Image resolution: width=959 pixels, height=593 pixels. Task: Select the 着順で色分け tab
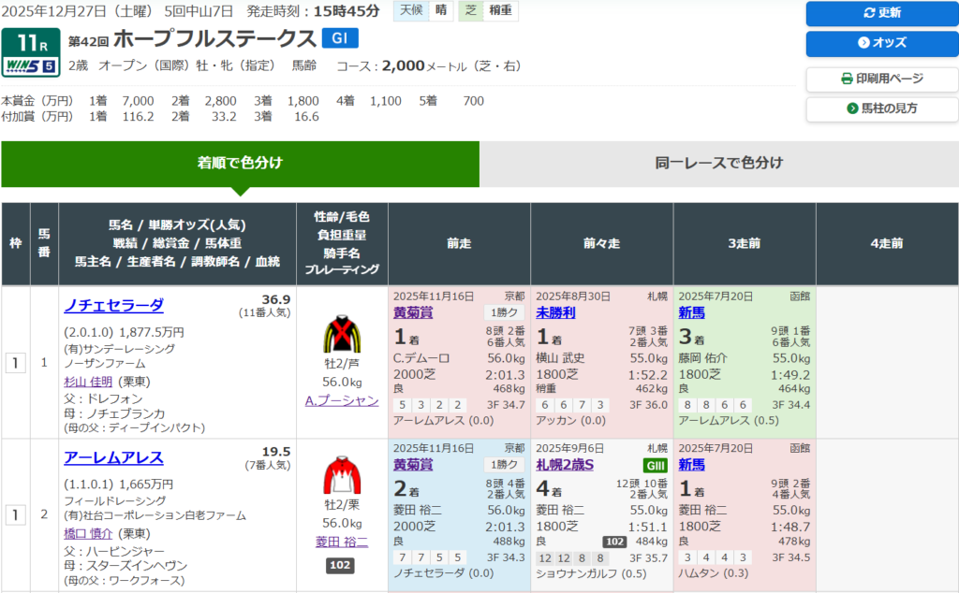240,163
